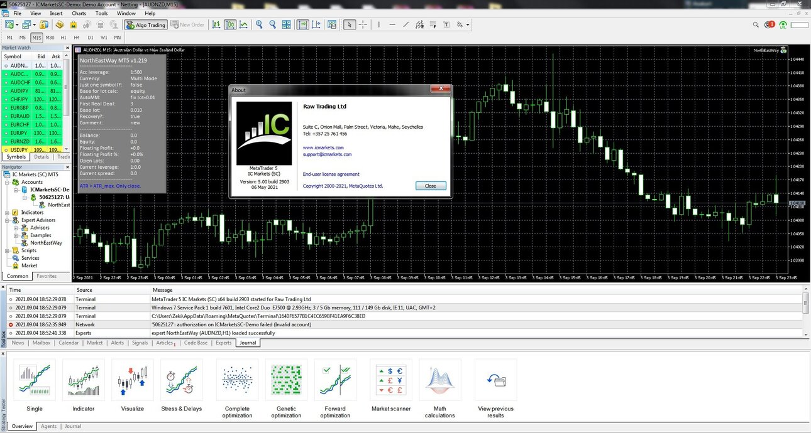This screenshot has width=811, height=433.
Task: Open dropdown arrow next to Profiles icon
Action: [x=34, y=25]
